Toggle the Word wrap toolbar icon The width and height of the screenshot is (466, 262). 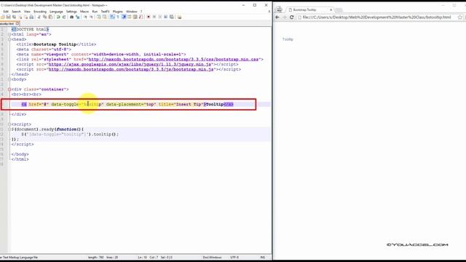click(111, 17)
